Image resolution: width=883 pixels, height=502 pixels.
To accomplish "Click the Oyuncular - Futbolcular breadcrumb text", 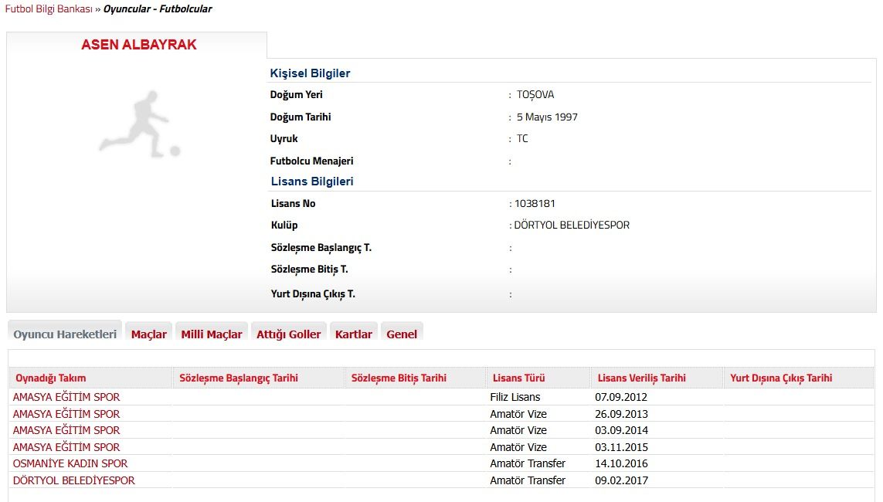I will point(158,9).
